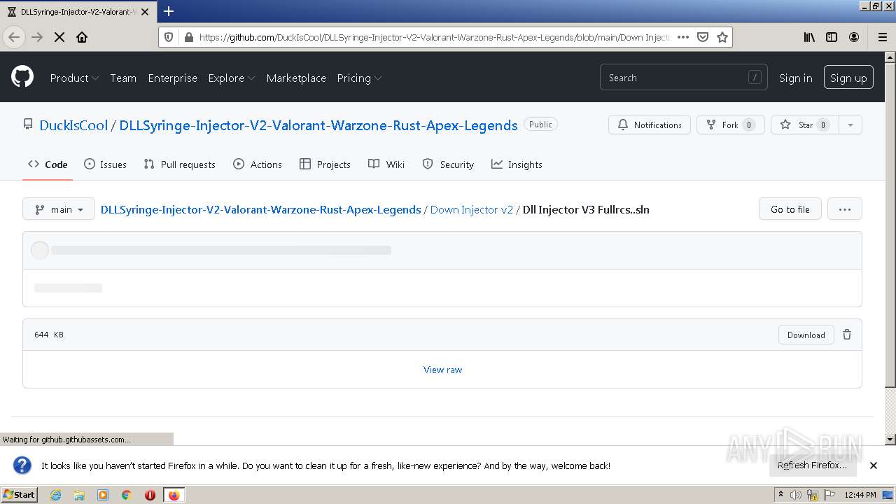The width and height of the screenshot is (896, 504).
Task: Open the repository root breadcrumb link
Action: pyautogui.click(x=260, y=209)
